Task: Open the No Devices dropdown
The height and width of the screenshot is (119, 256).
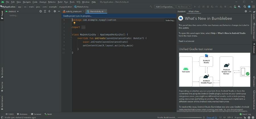Action: (184, 7)
